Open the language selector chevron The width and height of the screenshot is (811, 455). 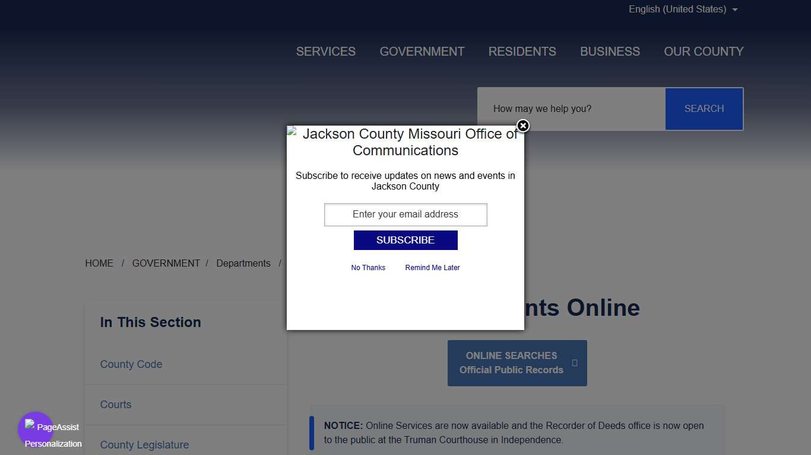coord(734,9)
